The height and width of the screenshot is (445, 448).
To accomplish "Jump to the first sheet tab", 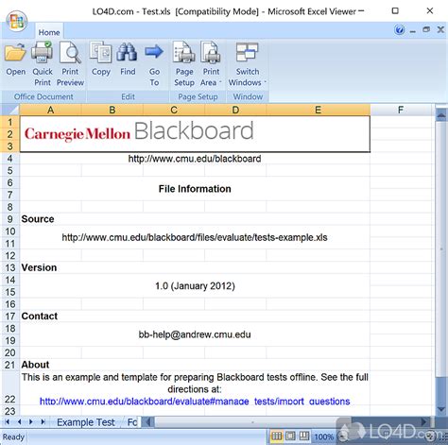I will (x=8, y=422).
